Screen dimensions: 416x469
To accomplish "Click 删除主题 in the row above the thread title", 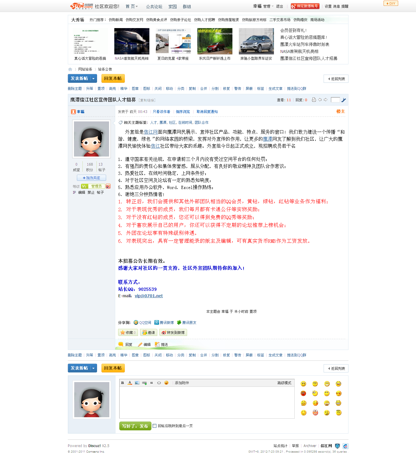I will (x=75, y=89).
